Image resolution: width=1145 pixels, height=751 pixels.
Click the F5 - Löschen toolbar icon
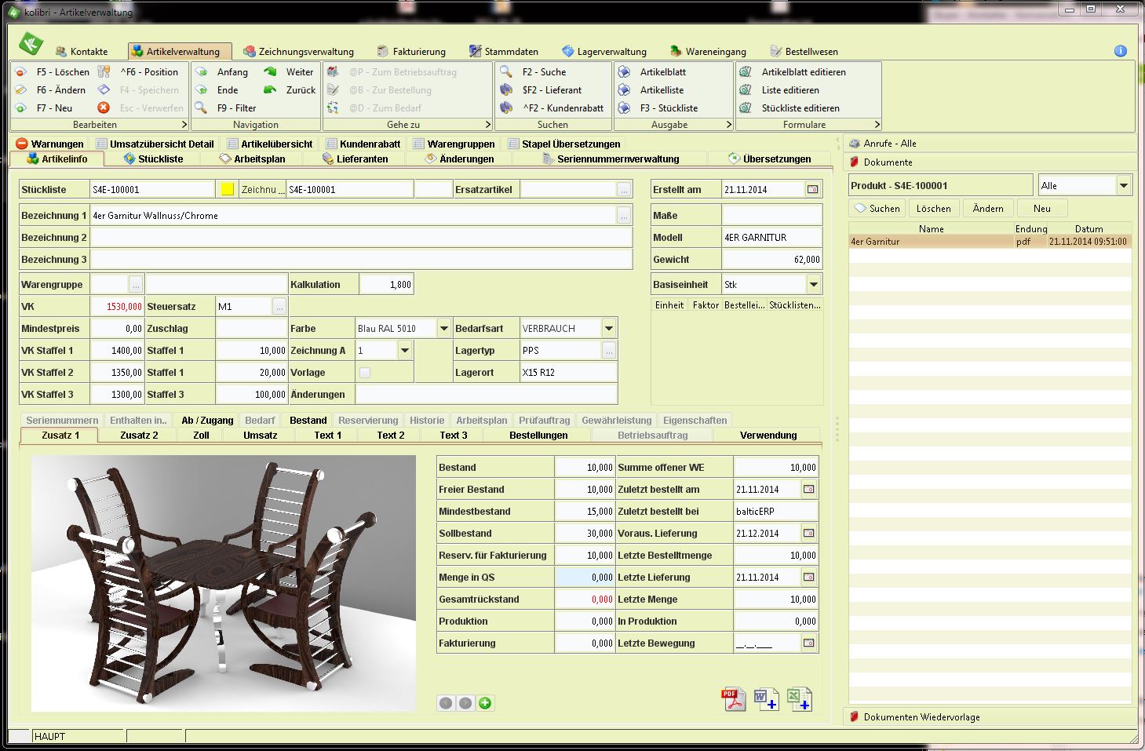click(21, 72)
